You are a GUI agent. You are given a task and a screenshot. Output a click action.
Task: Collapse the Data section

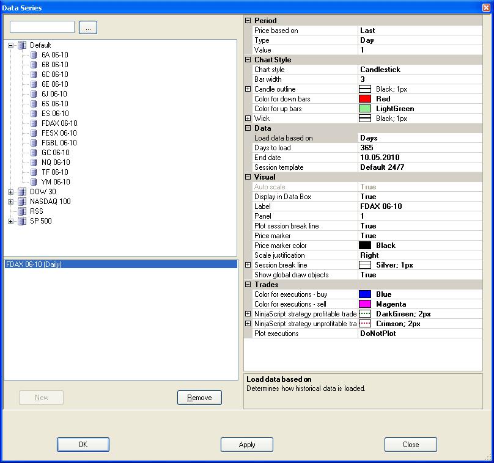click(248, 128)
